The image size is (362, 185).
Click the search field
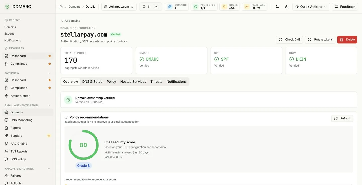tap(151, 7)
